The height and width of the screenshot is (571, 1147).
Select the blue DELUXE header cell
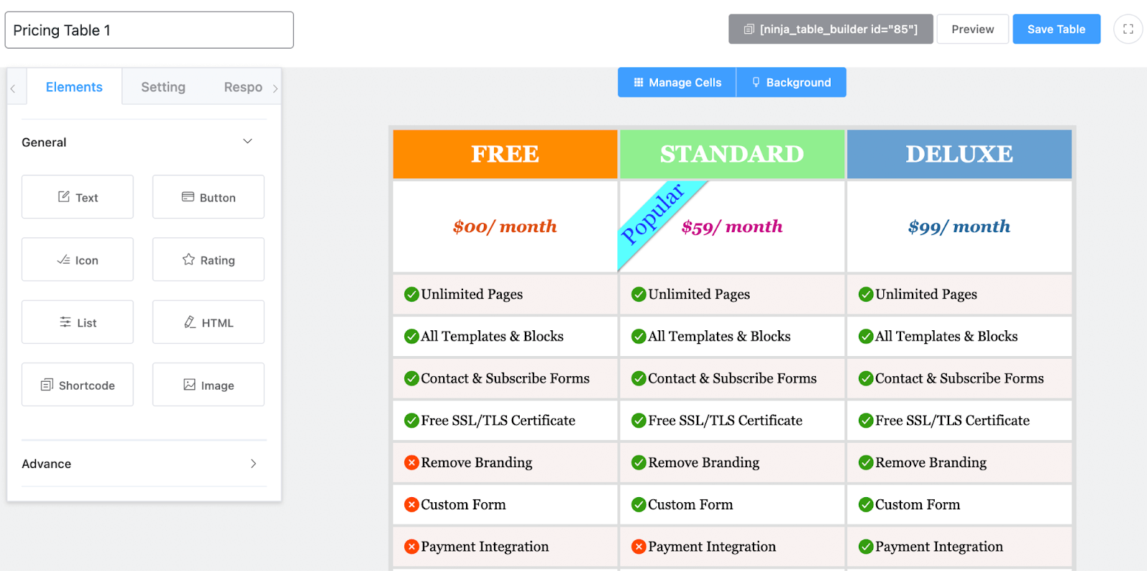coord(959,154)
